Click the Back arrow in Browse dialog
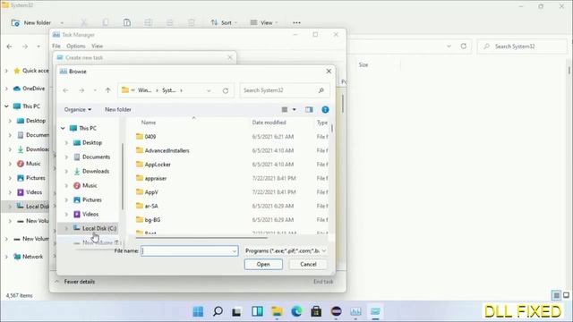This screenshot has width=573, height=322. click(x=65, y=90)
